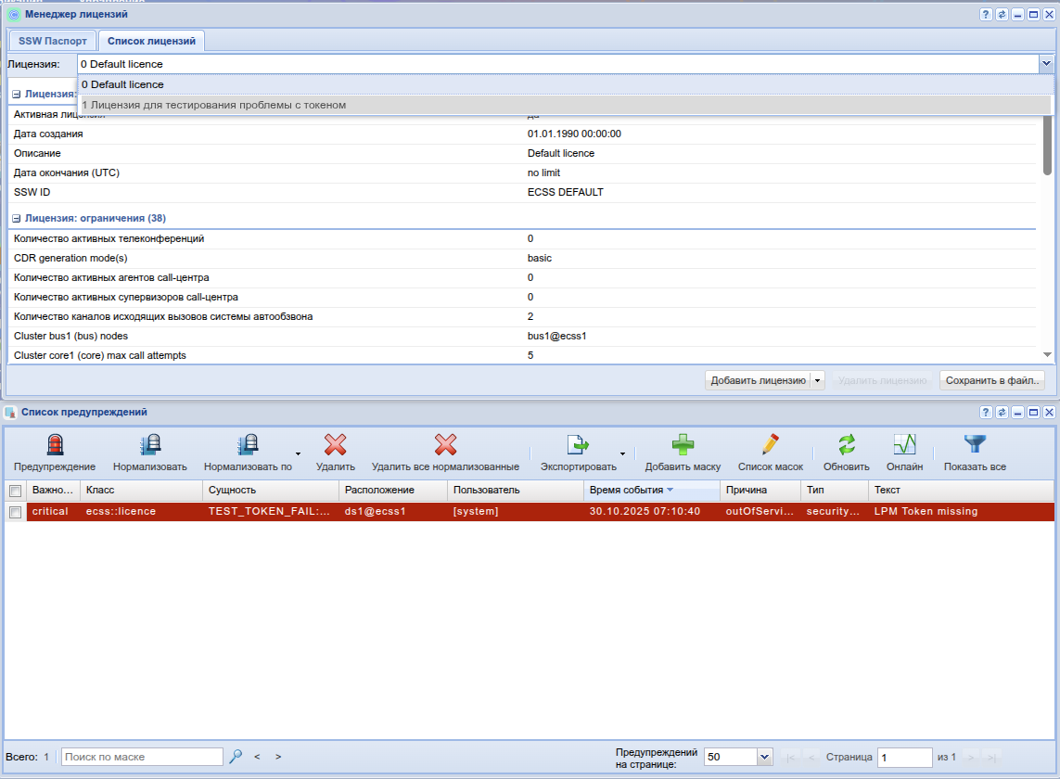Image resolution: width=1060 pixels, height=779 pixels.
Task: Open Список масок pencil icon
Action: coord(770,445)
